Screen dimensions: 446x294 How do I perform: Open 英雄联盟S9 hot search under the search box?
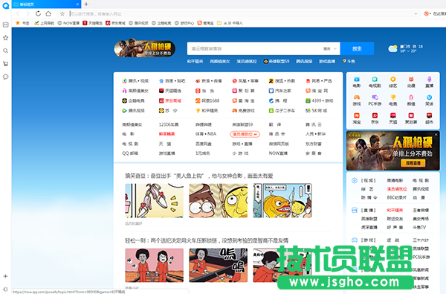[277, 61]
